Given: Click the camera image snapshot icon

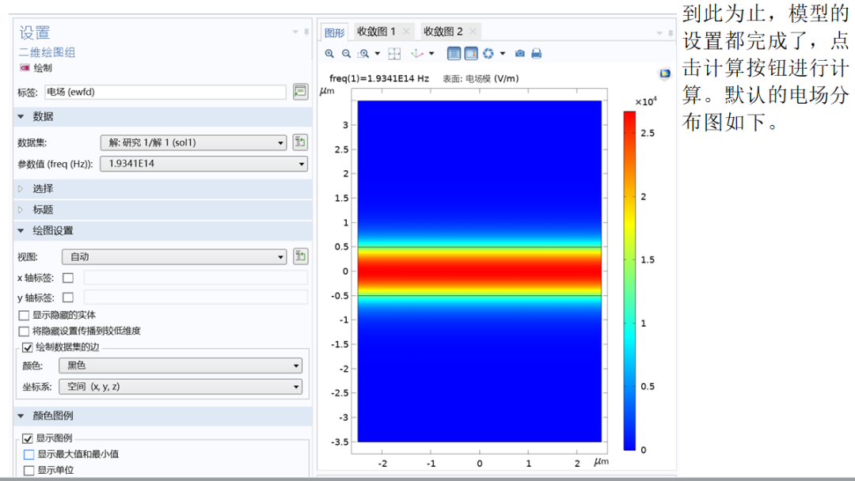Looking at the screenshot, I should (519, 53).
